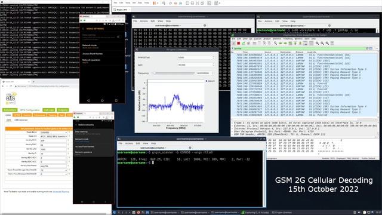The height and width of the screenshot is (215, 382).
Task: Zoom out on Wireshark packet text
Action: click(x=322, y=43)
